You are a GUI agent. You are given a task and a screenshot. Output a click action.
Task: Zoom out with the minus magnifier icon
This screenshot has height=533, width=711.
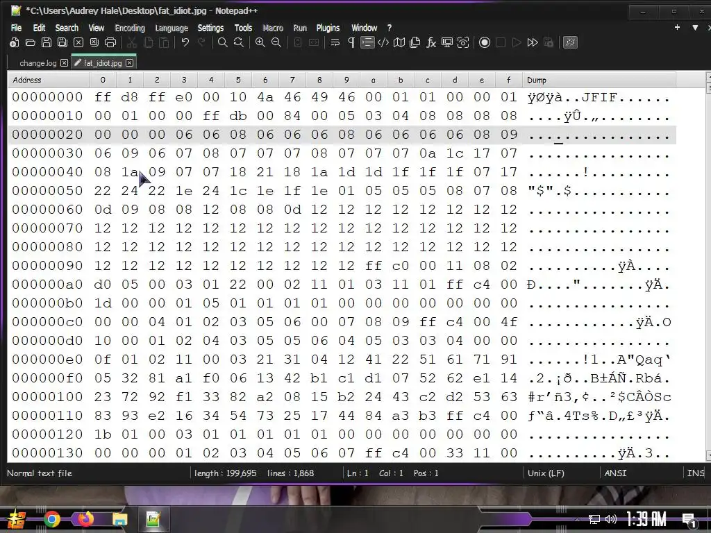click(276, 42)
